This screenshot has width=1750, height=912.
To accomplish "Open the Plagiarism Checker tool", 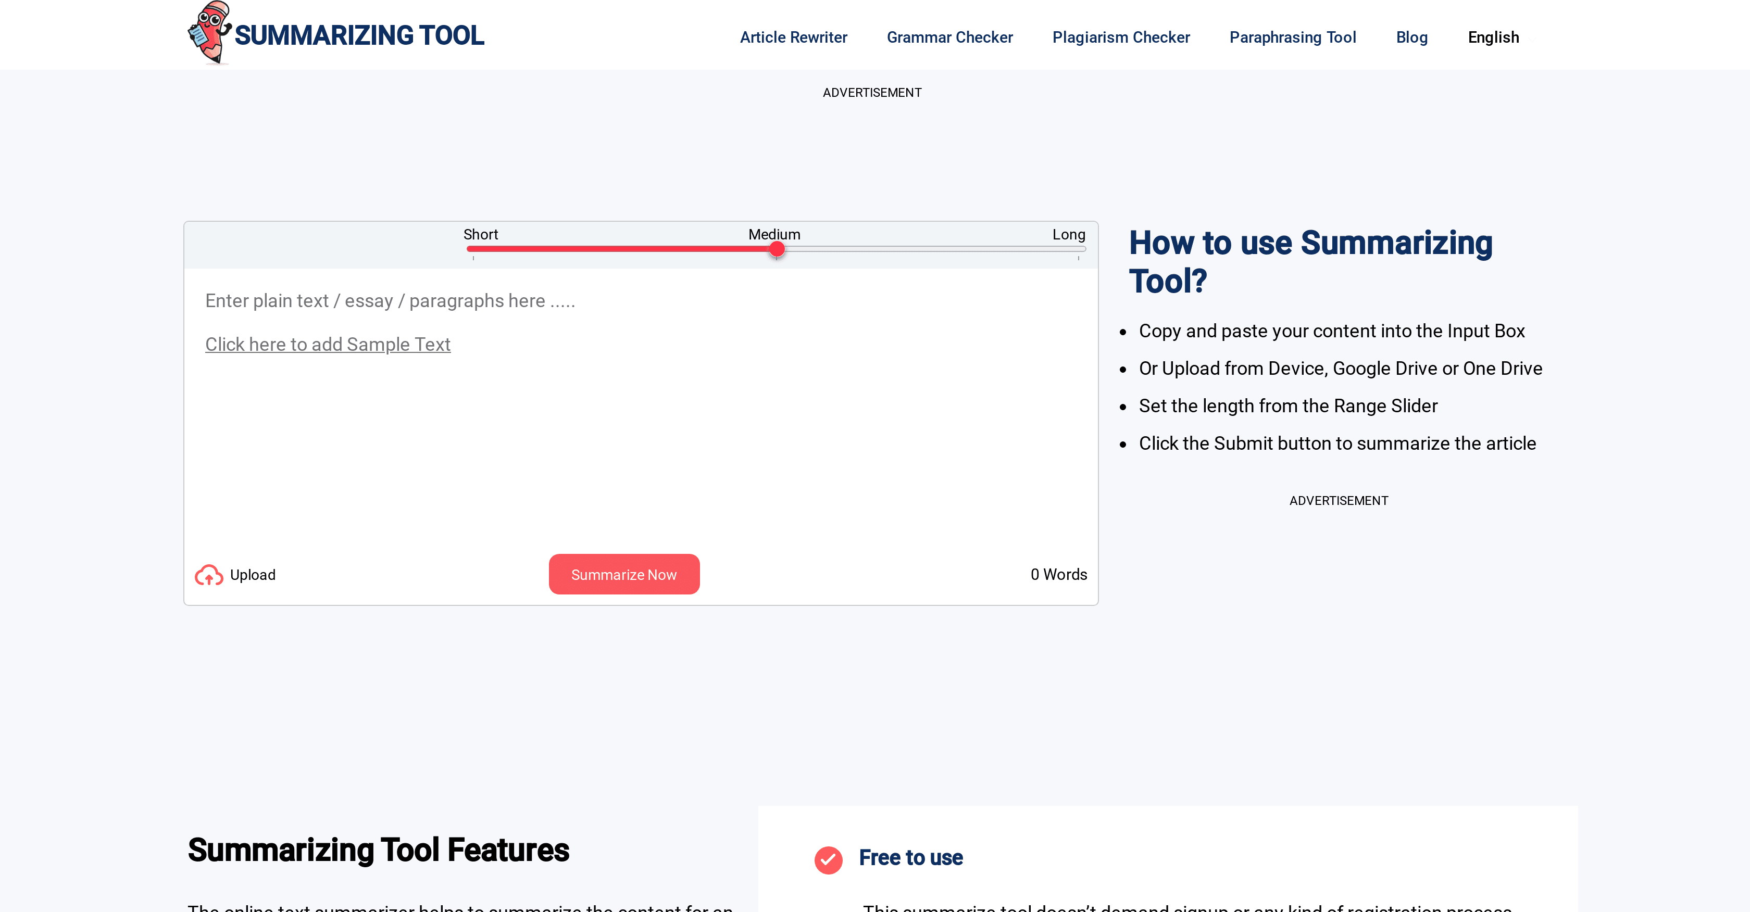I will point(1121,37).
